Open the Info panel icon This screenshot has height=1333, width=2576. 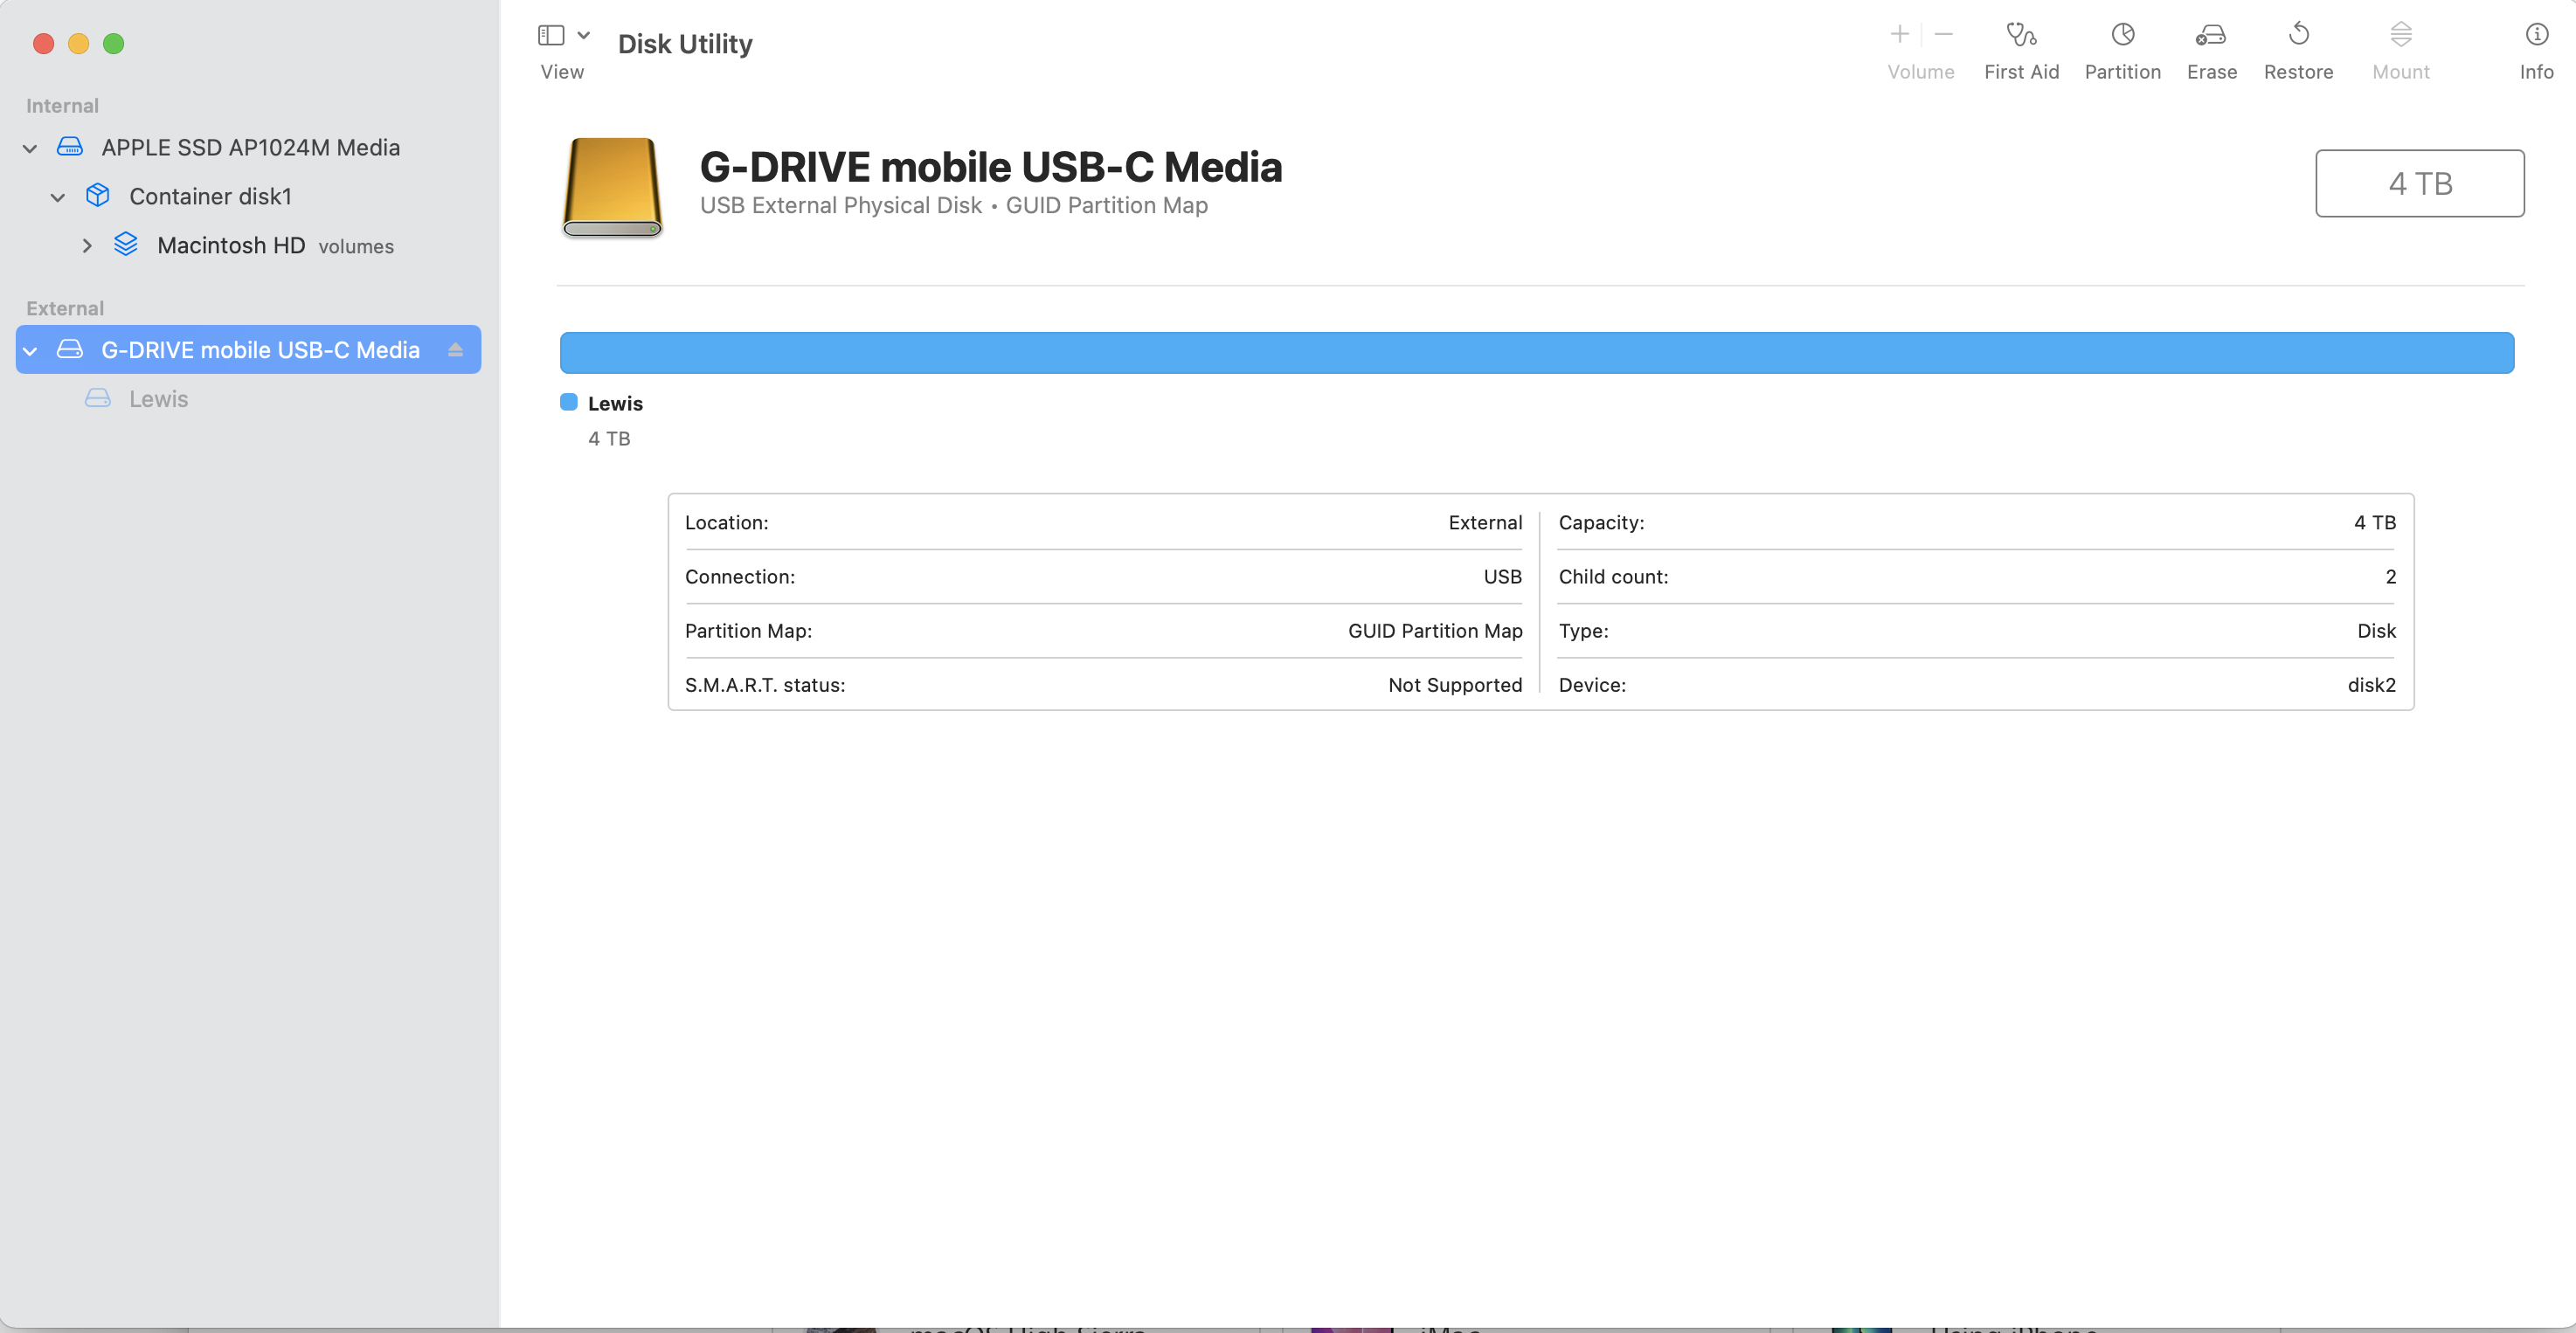click(2536, 35)
